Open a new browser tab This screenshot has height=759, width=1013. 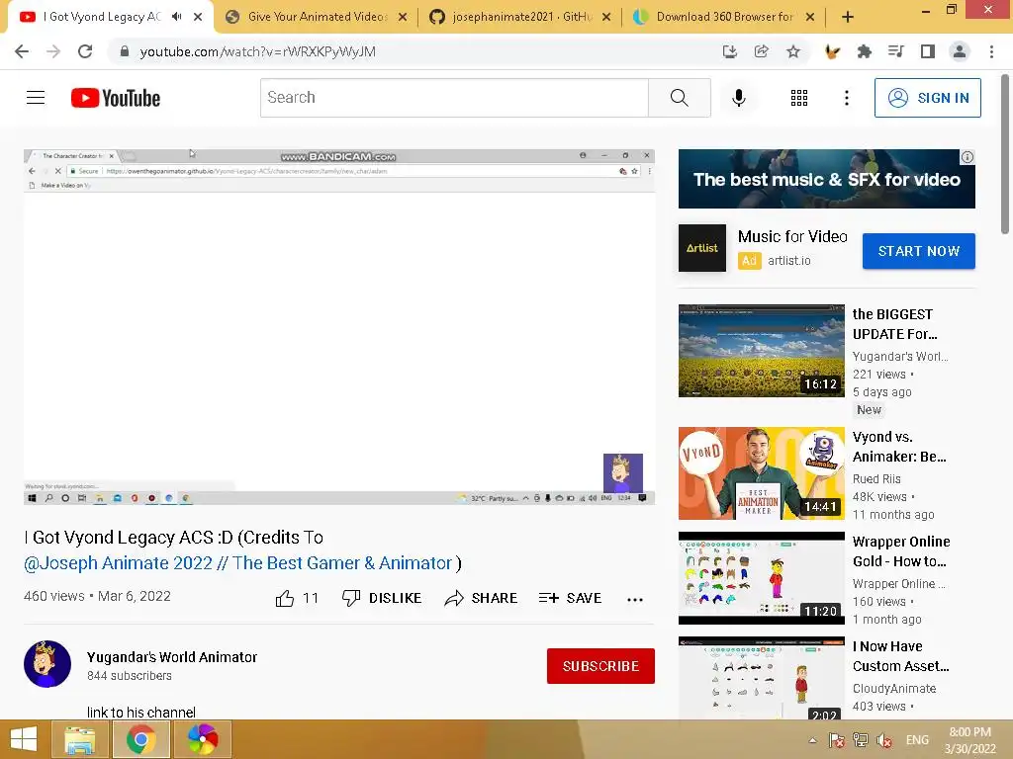[848, 17]
